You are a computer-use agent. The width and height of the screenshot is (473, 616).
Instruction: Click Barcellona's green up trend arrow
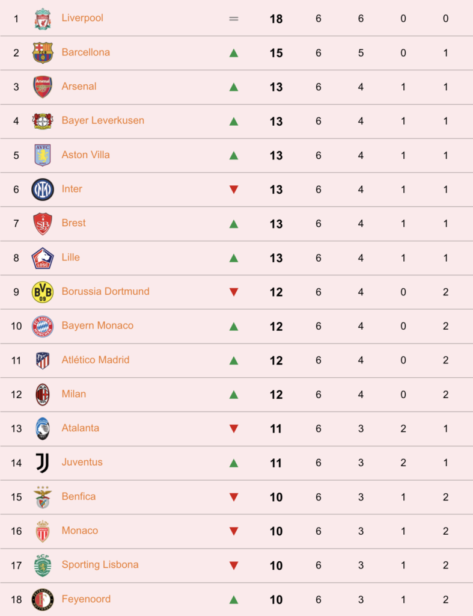pyautogui.click(x=234, y=53)
